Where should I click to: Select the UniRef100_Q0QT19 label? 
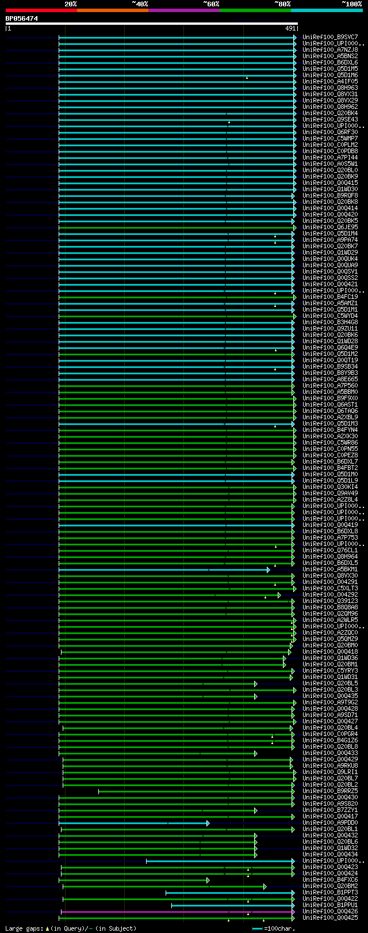(330, 361)
